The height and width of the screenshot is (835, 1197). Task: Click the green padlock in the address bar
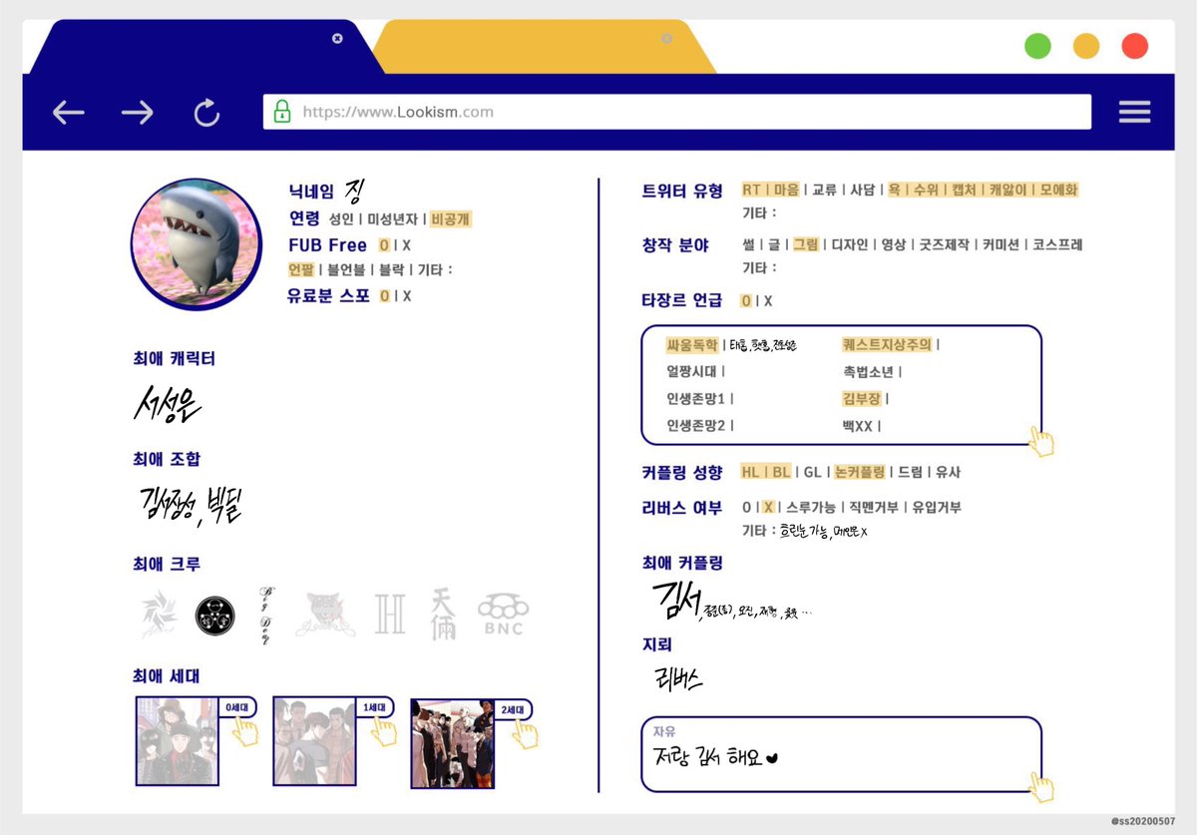tap(282, 112)
